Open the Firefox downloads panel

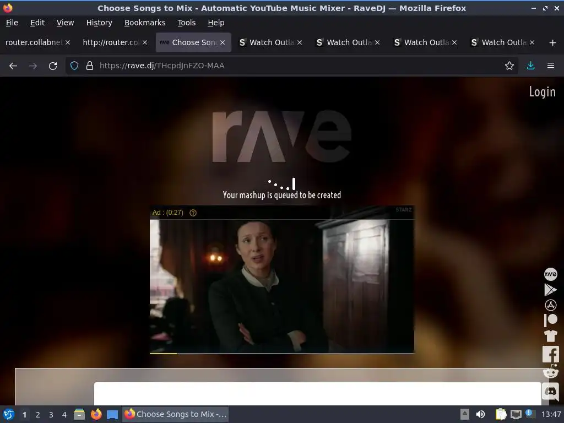click(530, 66)
